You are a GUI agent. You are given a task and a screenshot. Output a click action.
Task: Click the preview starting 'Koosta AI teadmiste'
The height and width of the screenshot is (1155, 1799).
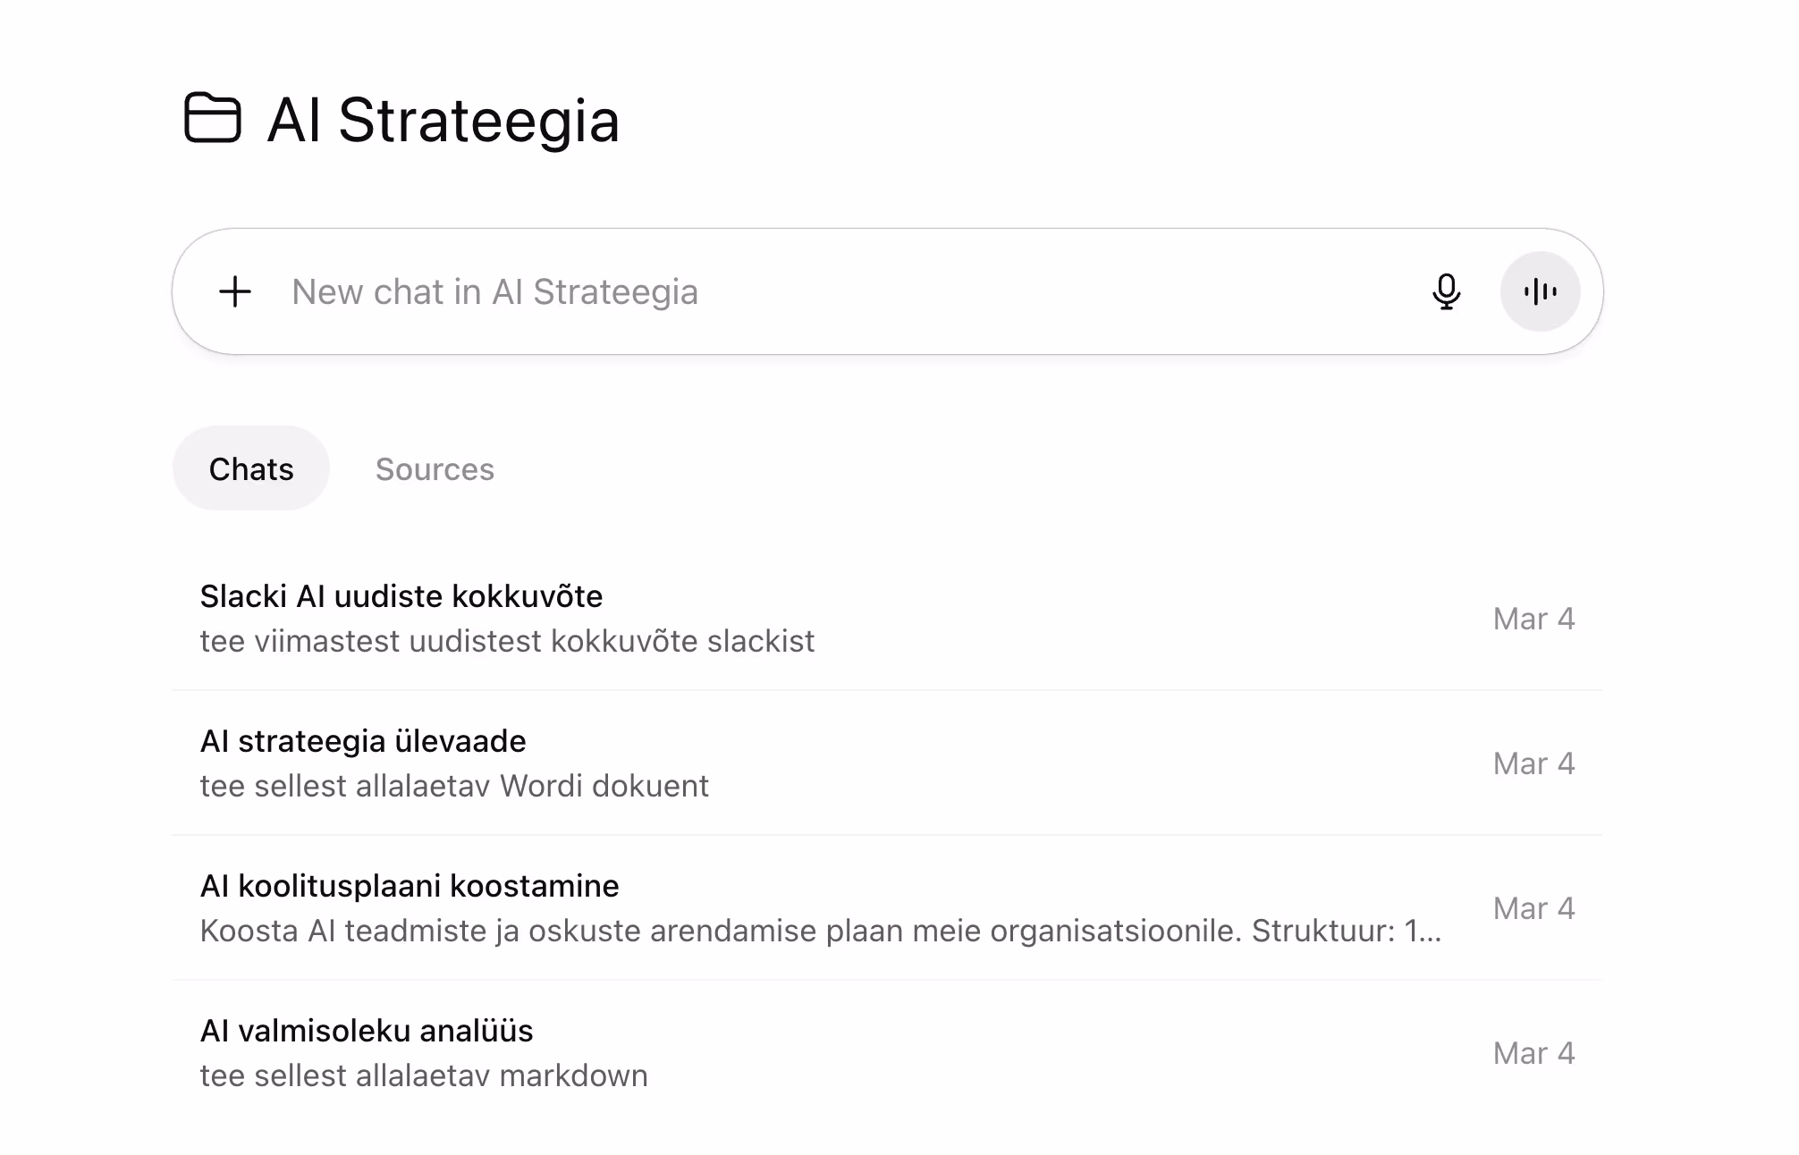click(820, 931)
